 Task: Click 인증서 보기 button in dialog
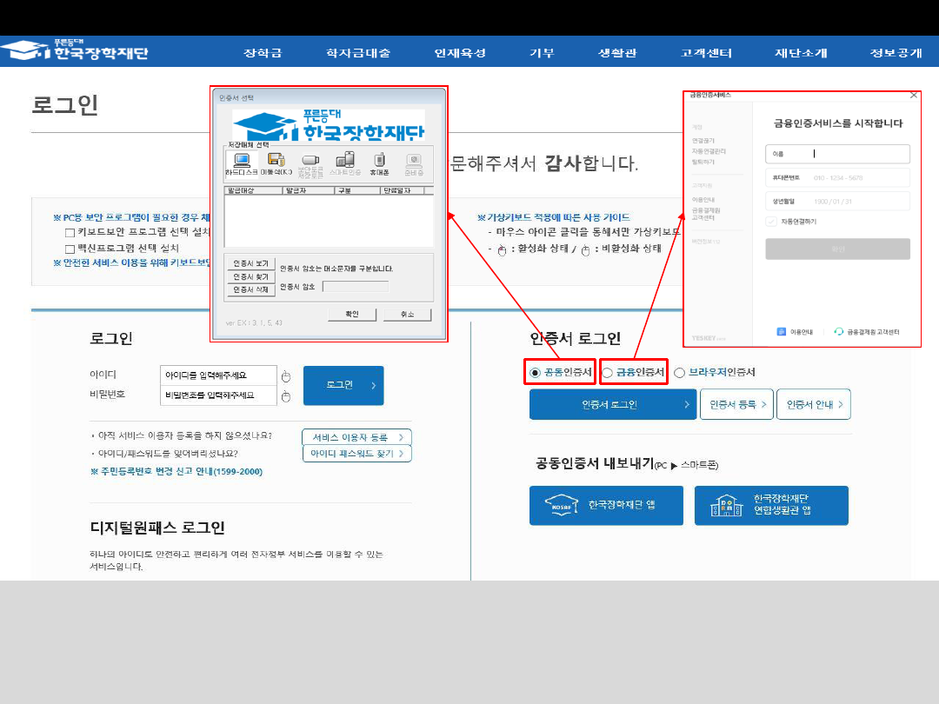tap(251, 263)
